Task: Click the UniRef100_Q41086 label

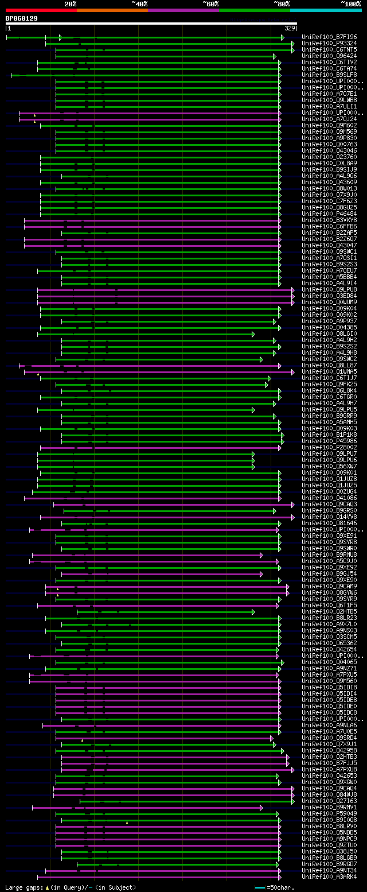Action: tap(329, 498)
